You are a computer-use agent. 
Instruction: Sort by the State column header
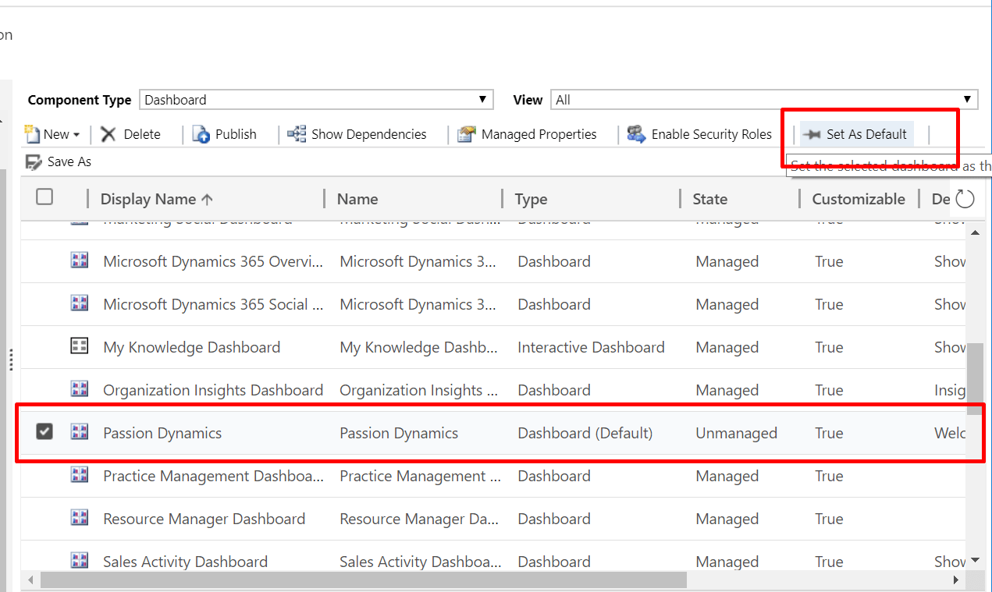(709, 199)
